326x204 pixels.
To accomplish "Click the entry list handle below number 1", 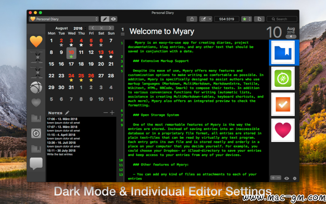I will pos(123,34).
